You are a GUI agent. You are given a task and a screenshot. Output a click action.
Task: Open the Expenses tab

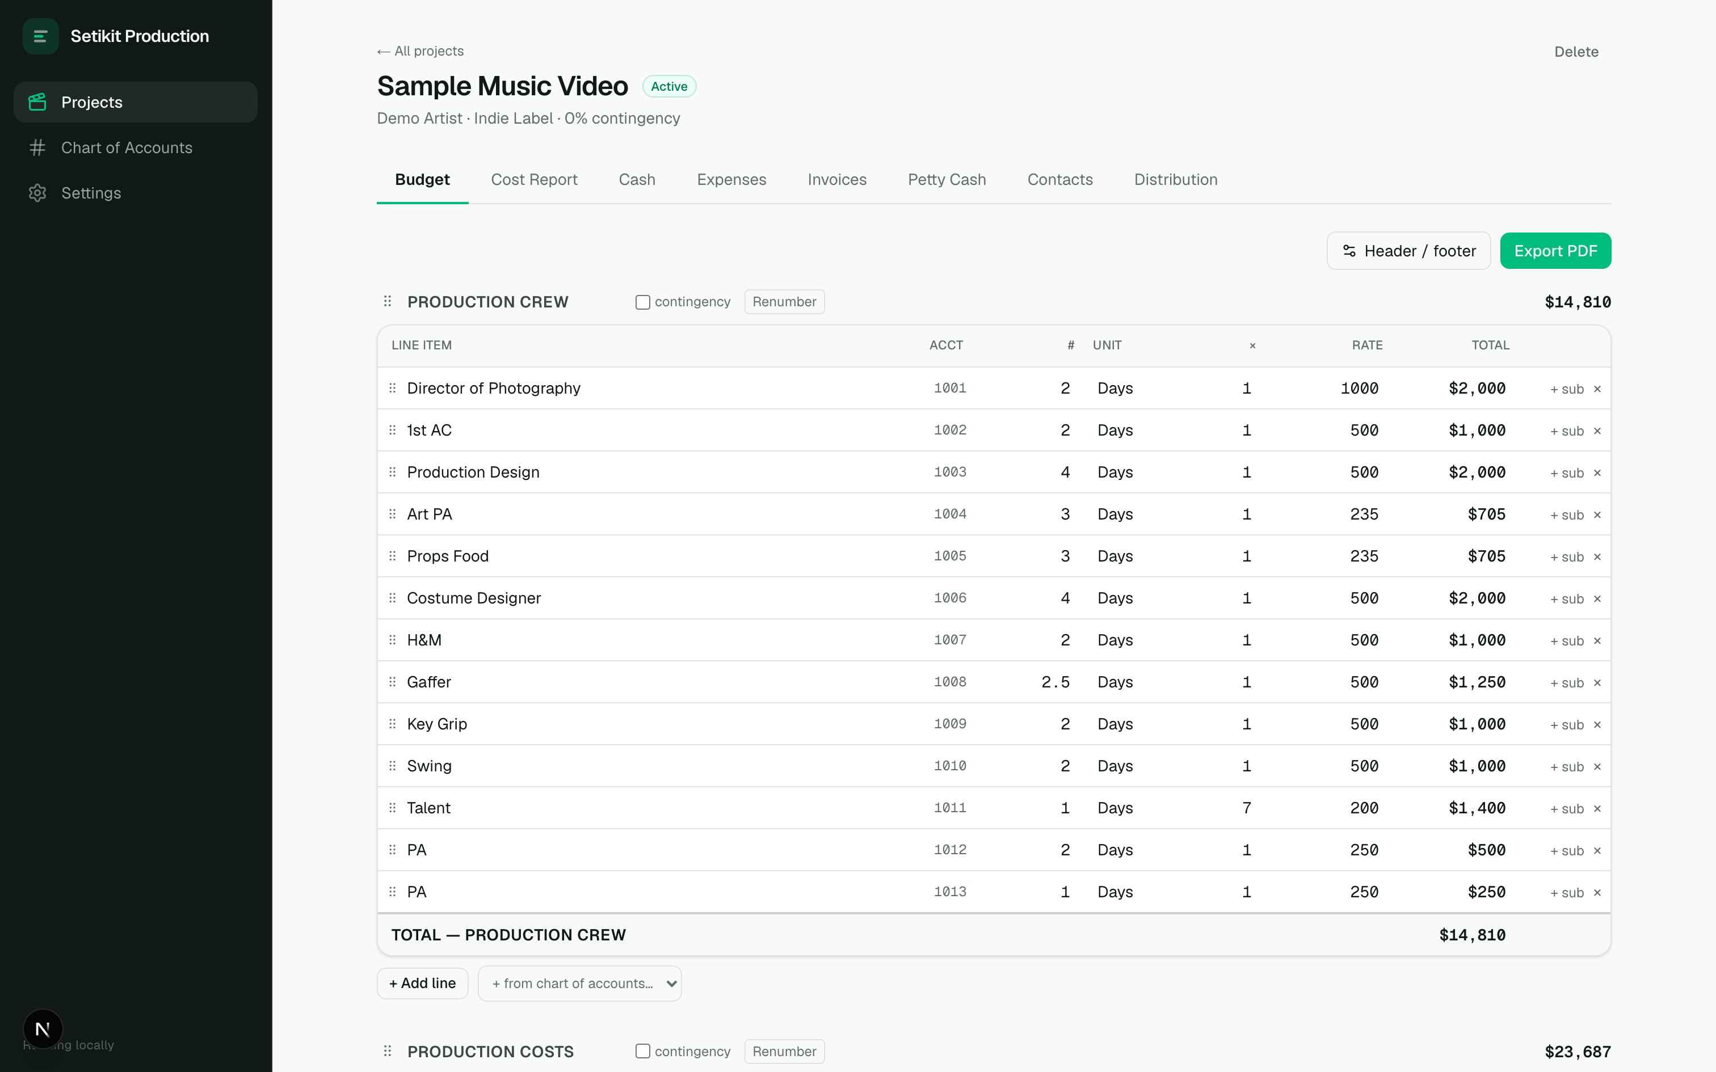(731, 179)
